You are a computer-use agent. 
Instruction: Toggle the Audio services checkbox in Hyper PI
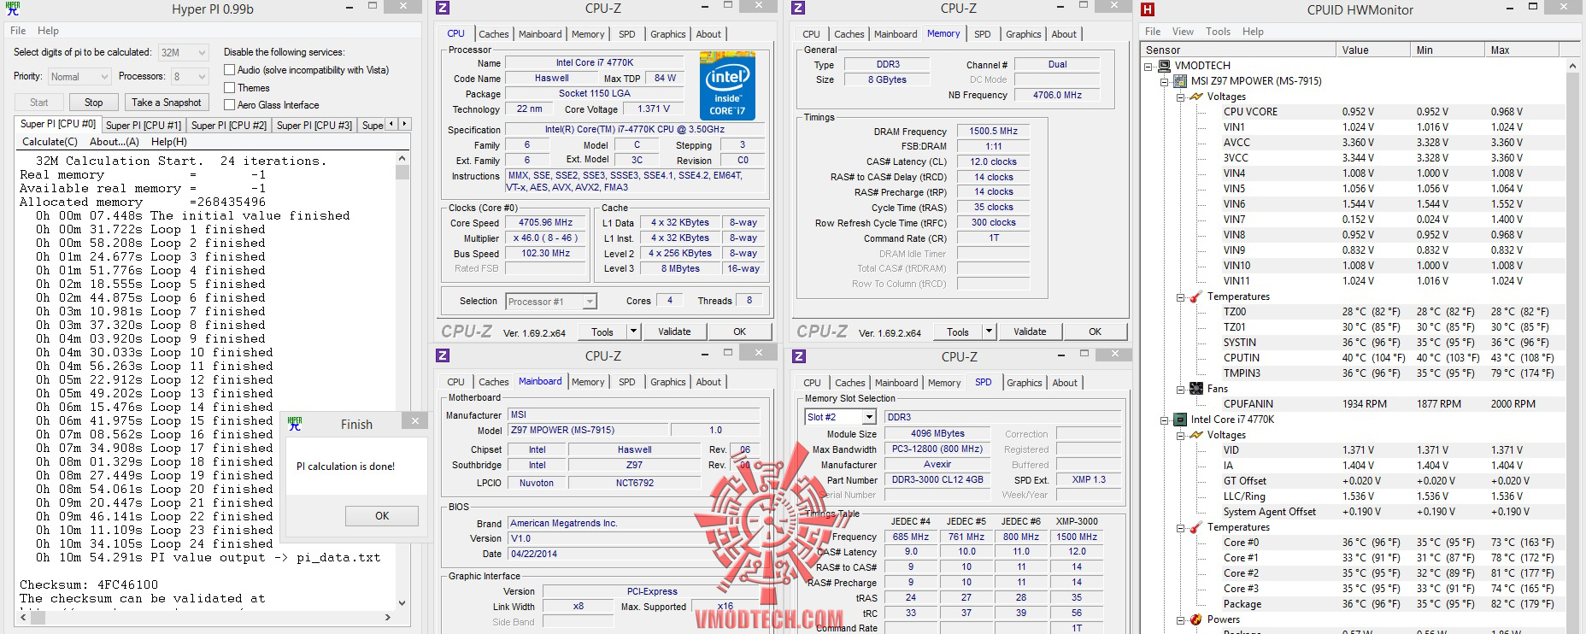[229, 70]
